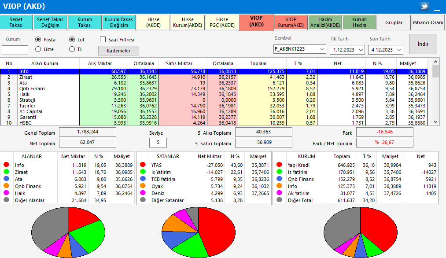Click the magenta swatch next to Ak Yatirim
The height and width of the screenshot is (258, 446).
[x=279, y=193]
